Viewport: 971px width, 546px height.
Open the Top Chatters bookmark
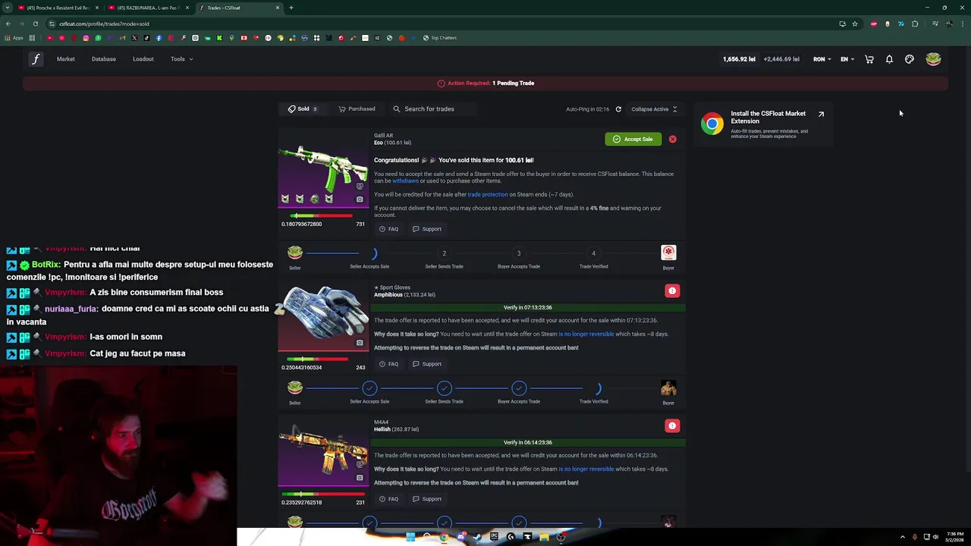440,38
